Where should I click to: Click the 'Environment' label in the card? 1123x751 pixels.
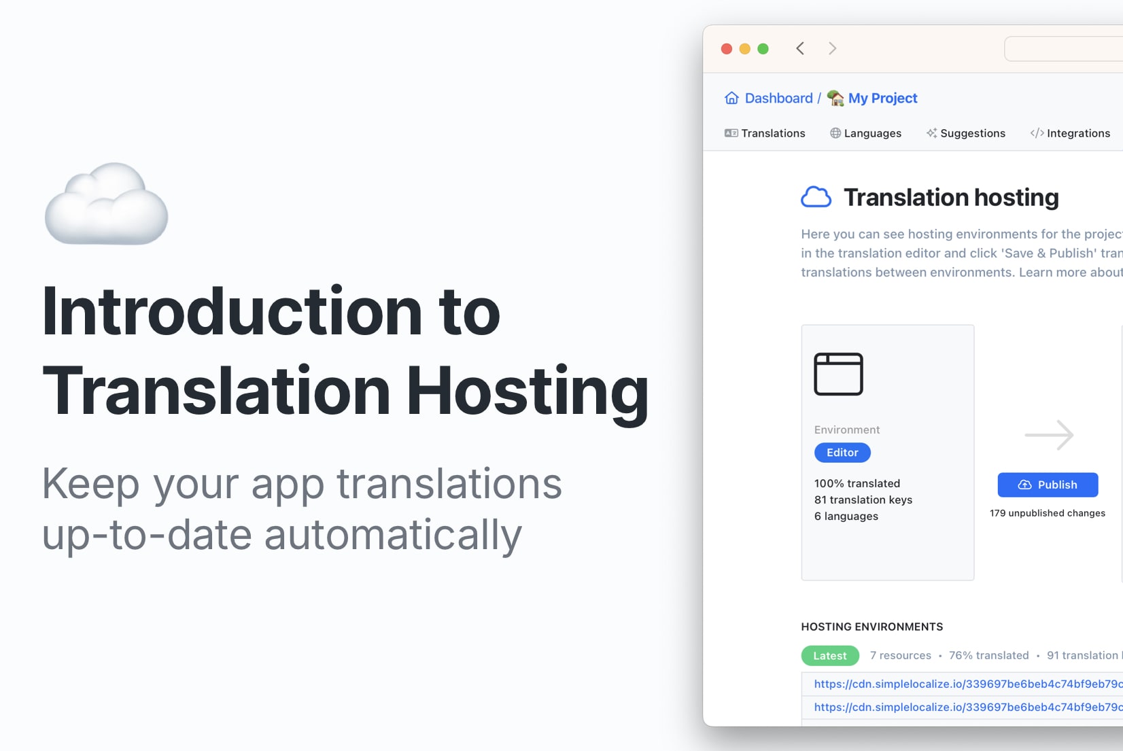click(847, 430)
